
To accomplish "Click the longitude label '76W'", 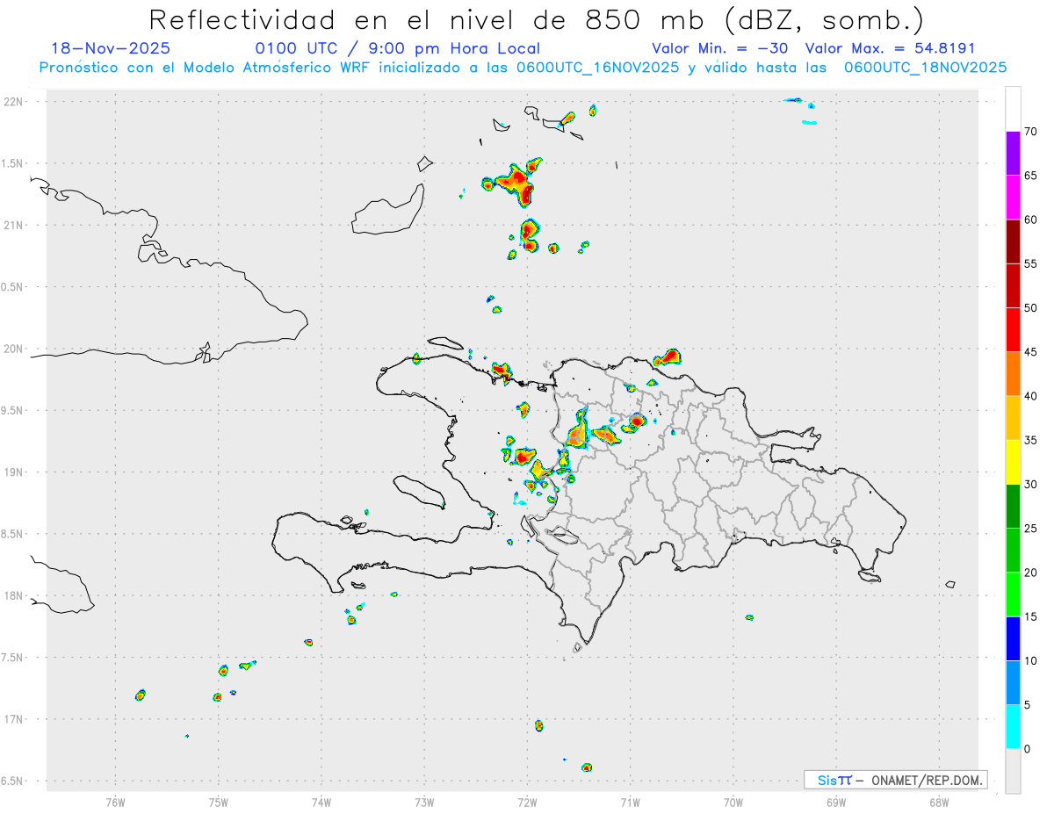I will [x=116, y=802].
